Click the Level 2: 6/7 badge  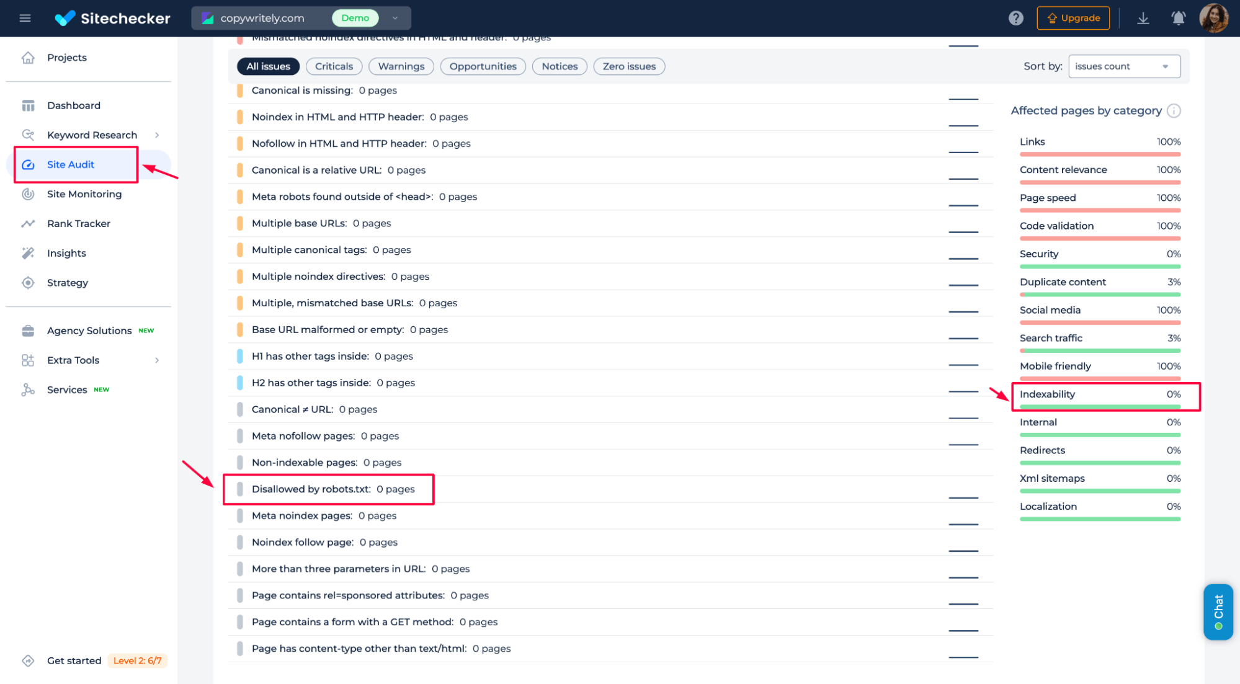138,660
